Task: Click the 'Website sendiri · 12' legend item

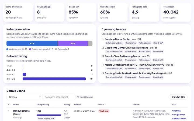Action: [17, 49]
